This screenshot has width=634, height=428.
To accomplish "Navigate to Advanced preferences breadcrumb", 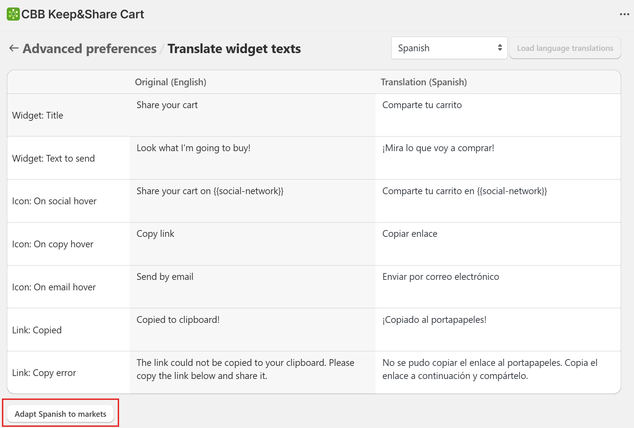I will point(90,49).
